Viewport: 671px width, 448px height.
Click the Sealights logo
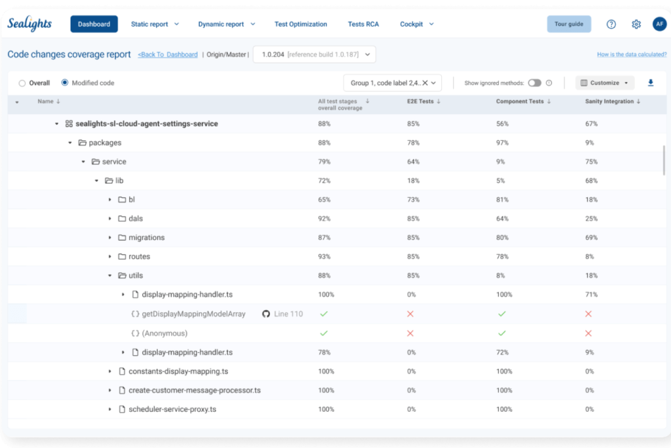click(x=29, y=24)
